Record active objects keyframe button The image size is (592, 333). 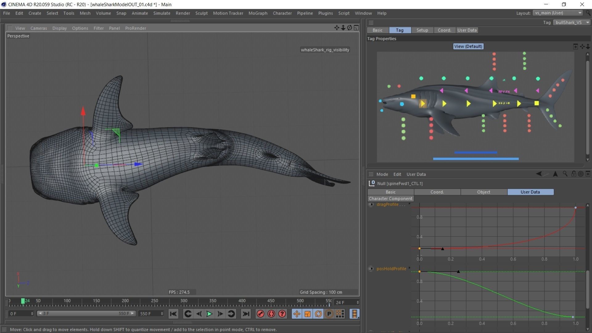pyautogui.click(x=261, y=314)
